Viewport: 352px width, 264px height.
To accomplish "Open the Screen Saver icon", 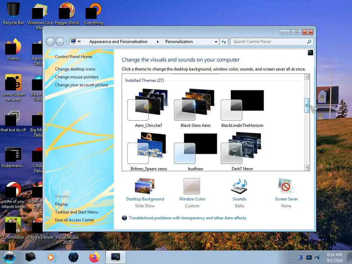I will point(286,186).
